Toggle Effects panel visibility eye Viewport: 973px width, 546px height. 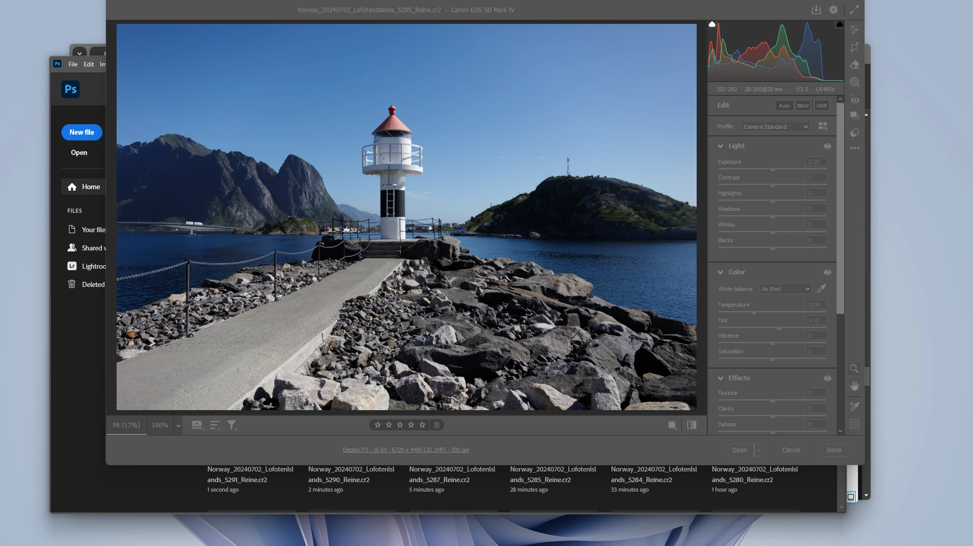827,378
